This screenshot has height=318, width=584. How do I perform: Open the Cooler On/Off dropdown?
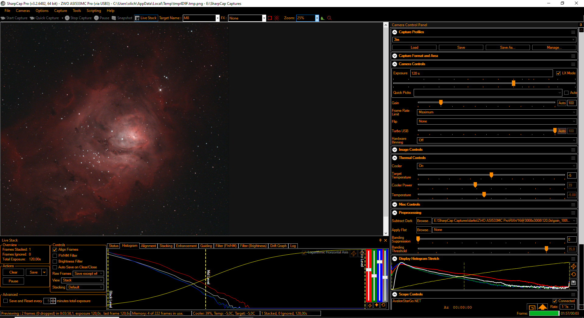coord(497,166)
